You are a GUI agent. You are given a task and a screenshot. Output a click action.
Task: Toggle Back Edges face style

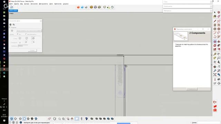click(16, 119)
